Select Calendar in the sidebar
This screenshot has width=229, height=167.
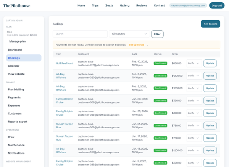tap(14, 66)
